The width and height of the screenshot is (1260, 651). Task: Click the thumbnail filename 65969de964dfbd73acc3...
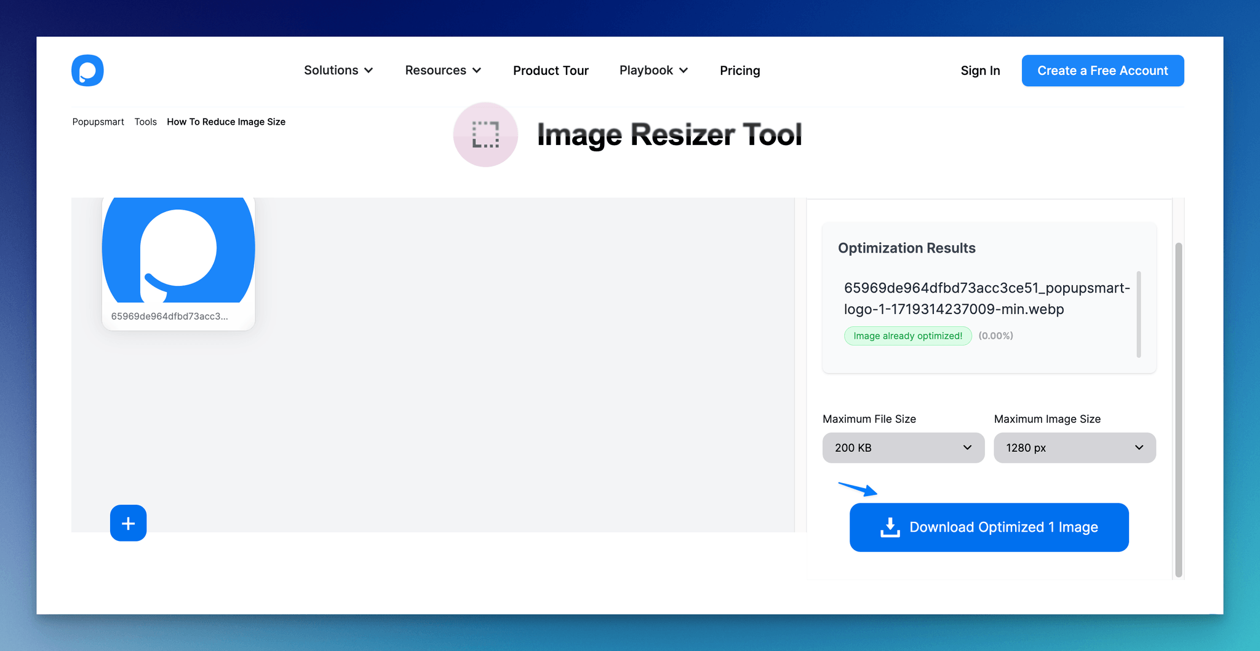point(169,316)
